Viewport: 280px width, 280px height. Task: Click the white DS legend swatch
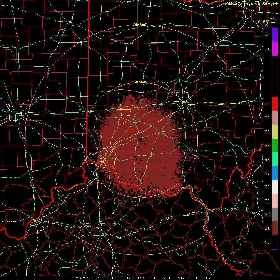click(275, 187)
